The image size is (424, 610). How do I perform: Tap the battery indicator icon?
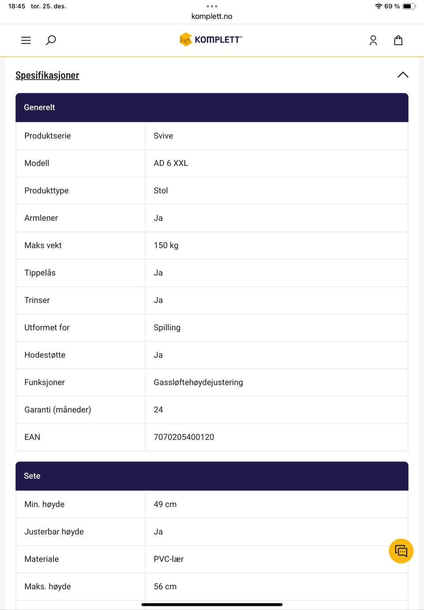409,6
